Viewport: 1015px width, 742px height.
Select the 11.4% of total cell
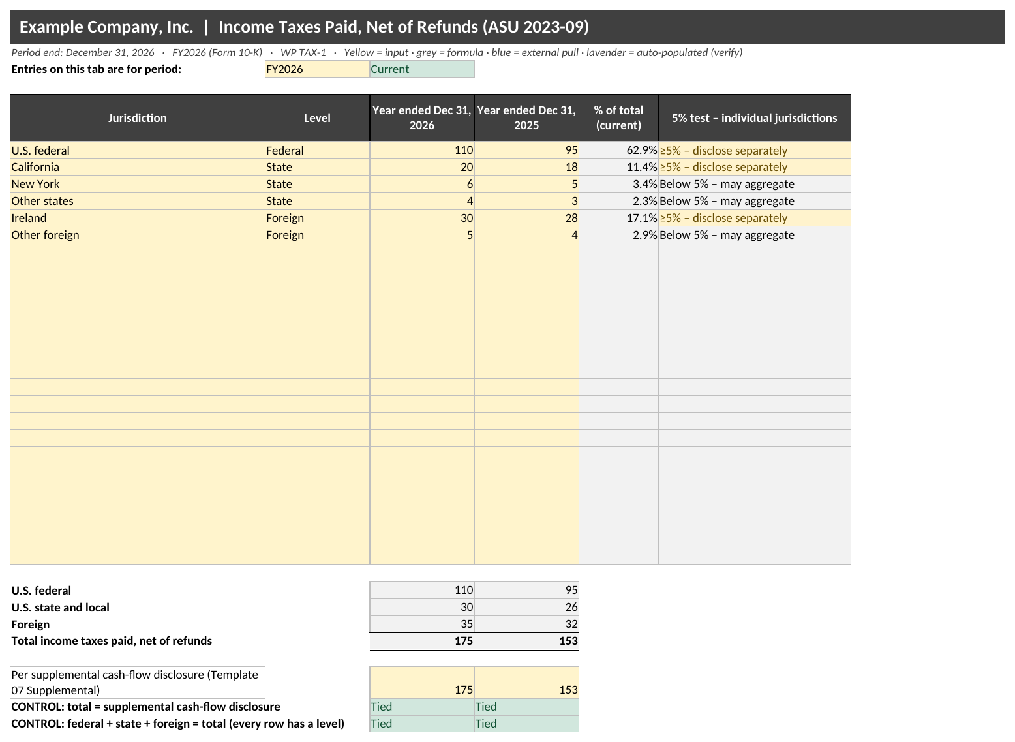click(618, 167)
